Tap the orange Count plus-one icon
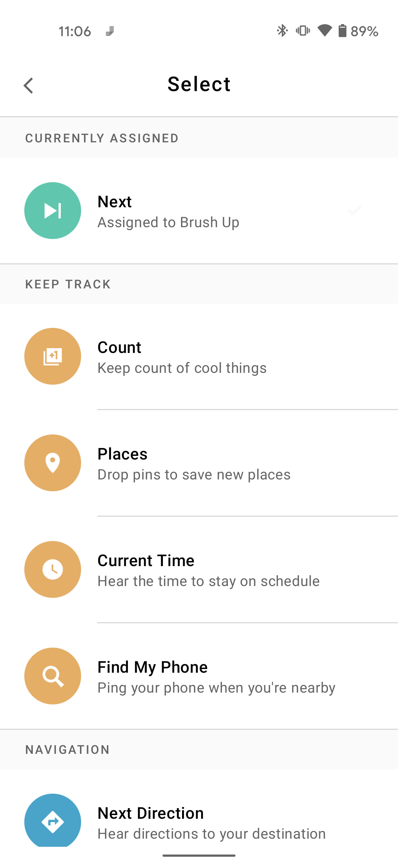 point(53,356)
